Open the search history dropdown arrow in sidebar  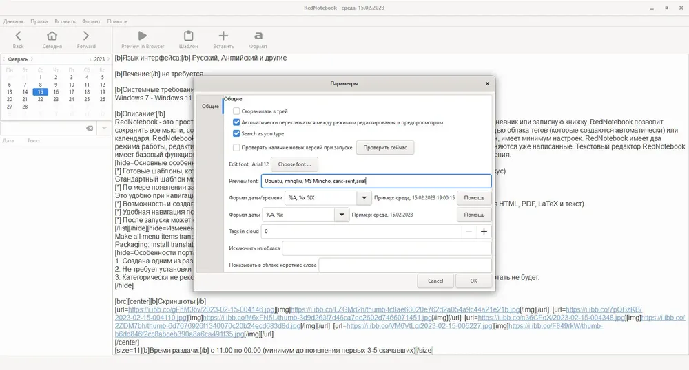click(x=104, y=128)
